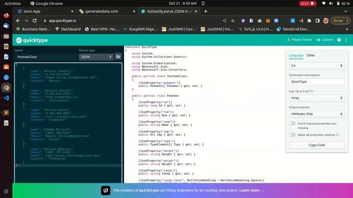Show the tab search chevron
The image size is (353, 198).
(346, 11)
